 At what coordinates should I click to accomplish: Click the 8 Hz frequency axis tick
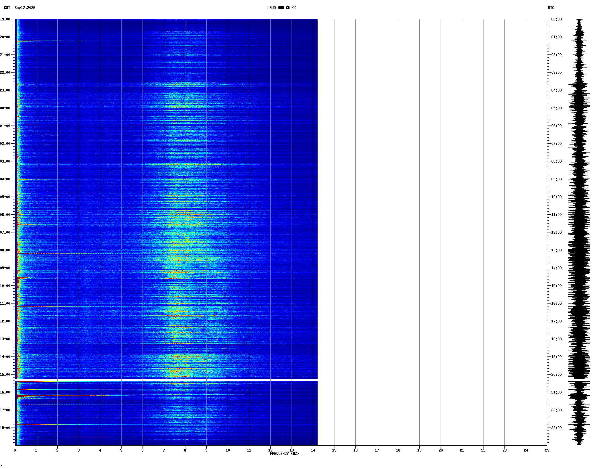click(x=185, y=450)
